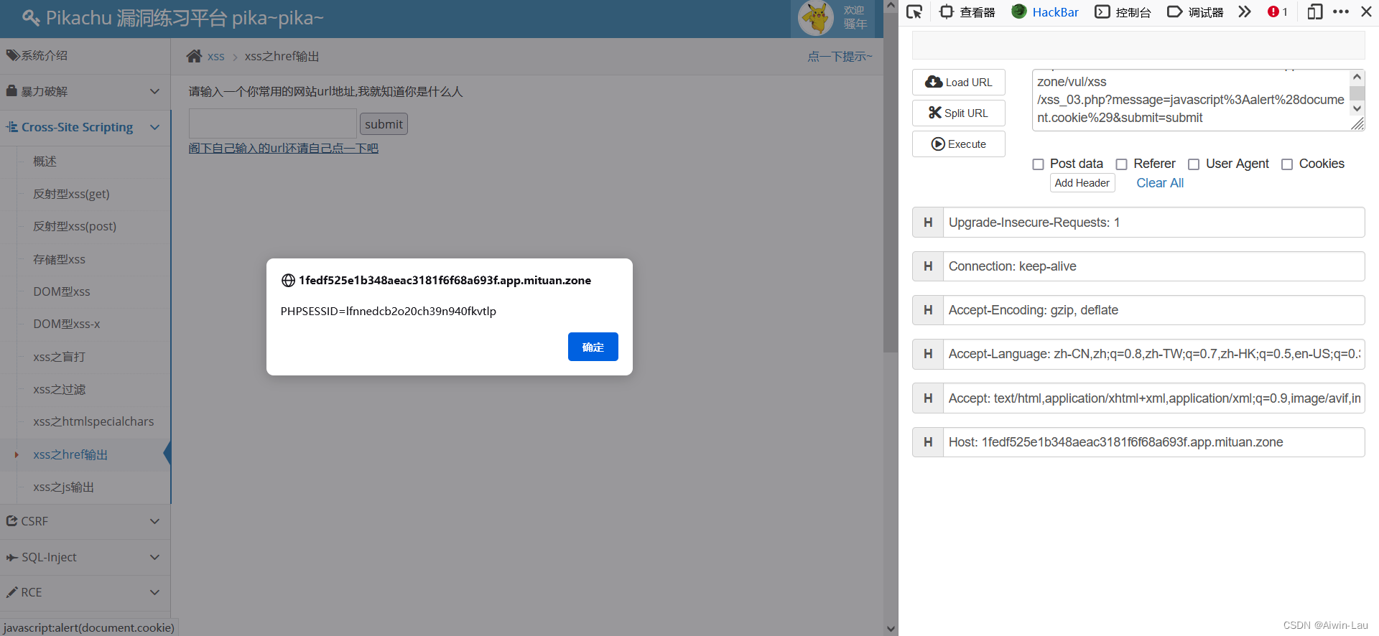Screen dimensions: 1379x636
Task: Click the 阁下自己输入的url link
Action: tap(283, 148)
